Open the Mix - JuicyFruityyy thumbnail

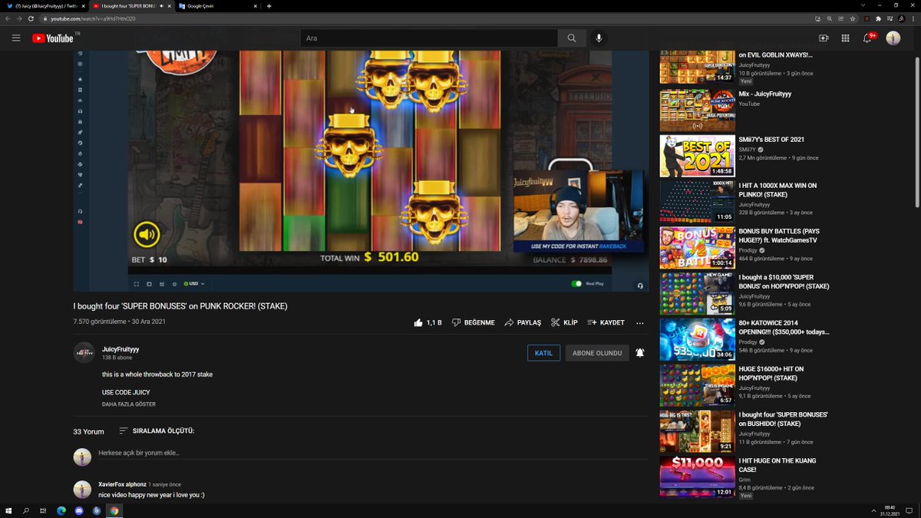(x=697, y=110)
